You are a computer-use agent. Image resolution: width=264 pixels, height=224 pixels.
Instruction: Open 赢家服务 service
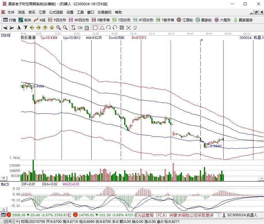point(243,20)
